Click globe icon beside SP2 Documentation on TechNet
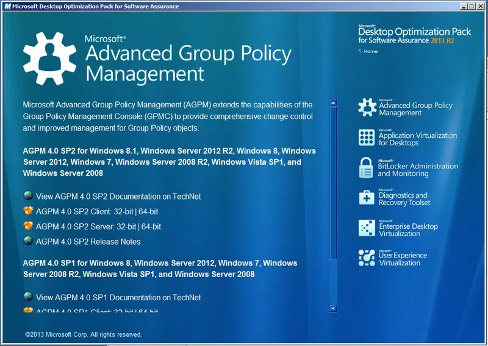The width and height of the screenshot is (488, 346). tap(28, 196)
